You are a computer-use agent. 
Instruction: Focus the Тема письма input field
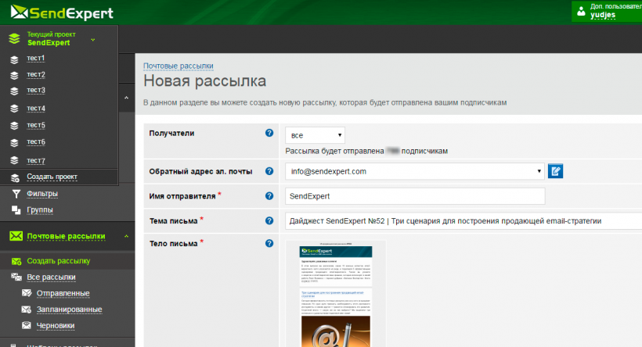click(x=463, y=220)
